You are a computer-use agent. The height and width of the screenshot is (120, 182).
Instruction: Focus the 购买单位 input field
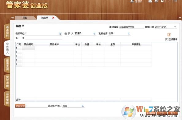pyautogui.click(x=42, y=33)
